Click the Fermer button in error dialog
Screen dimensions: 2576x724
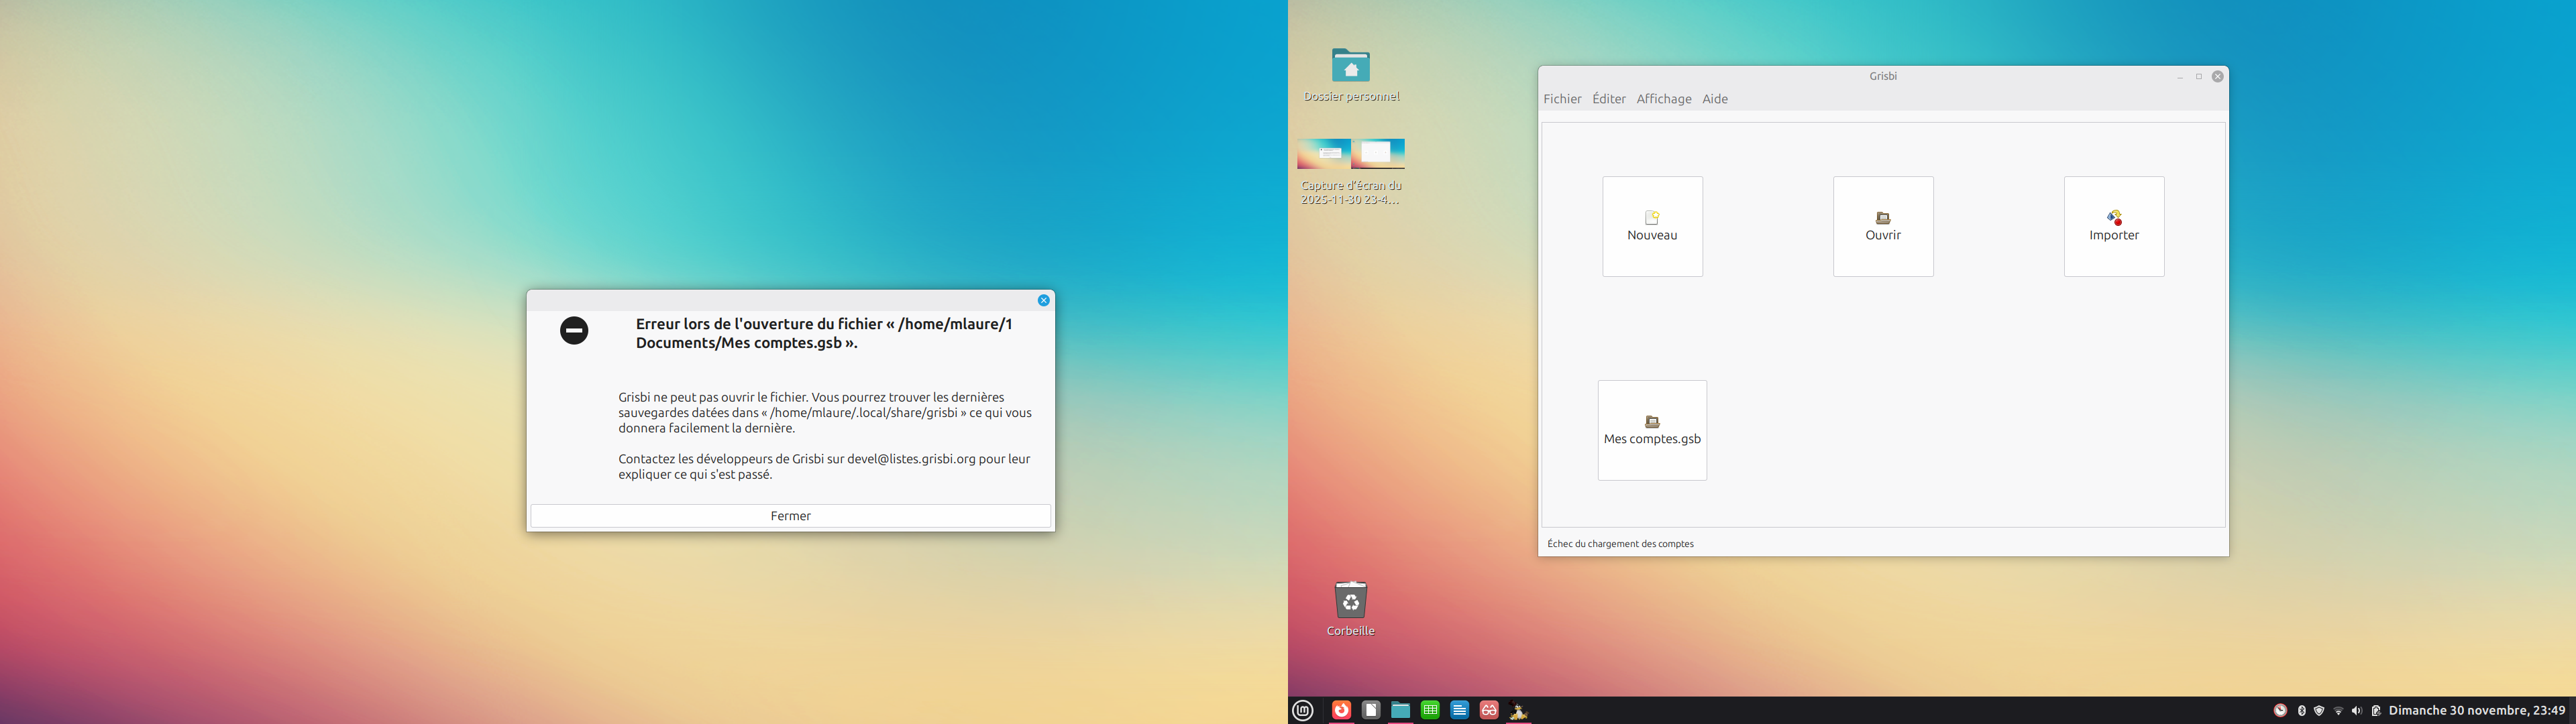click(x=790, y=516)
